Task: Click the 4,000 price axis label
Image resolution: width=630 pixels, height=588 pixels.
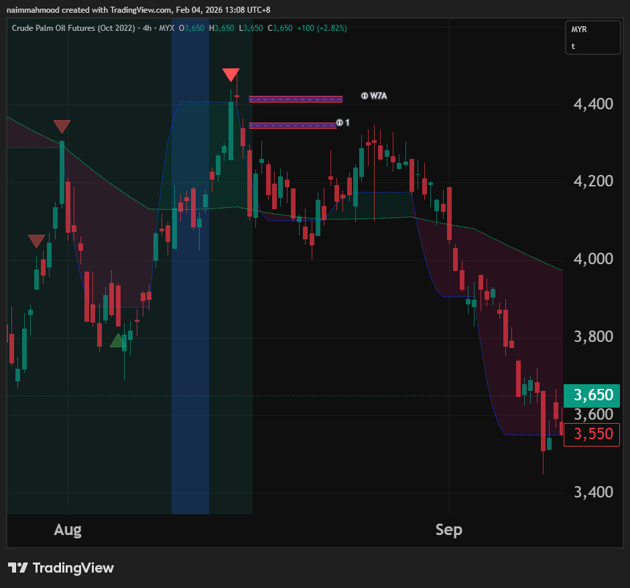Action: tap(593, 259)
